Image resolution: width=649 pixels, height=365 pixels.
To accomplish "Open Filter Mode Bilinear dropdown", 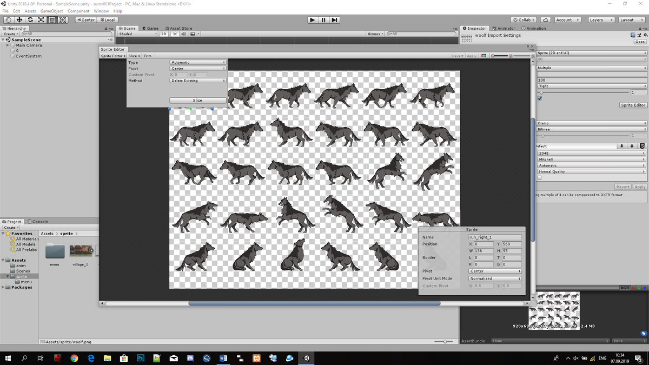I will [592, 129].
